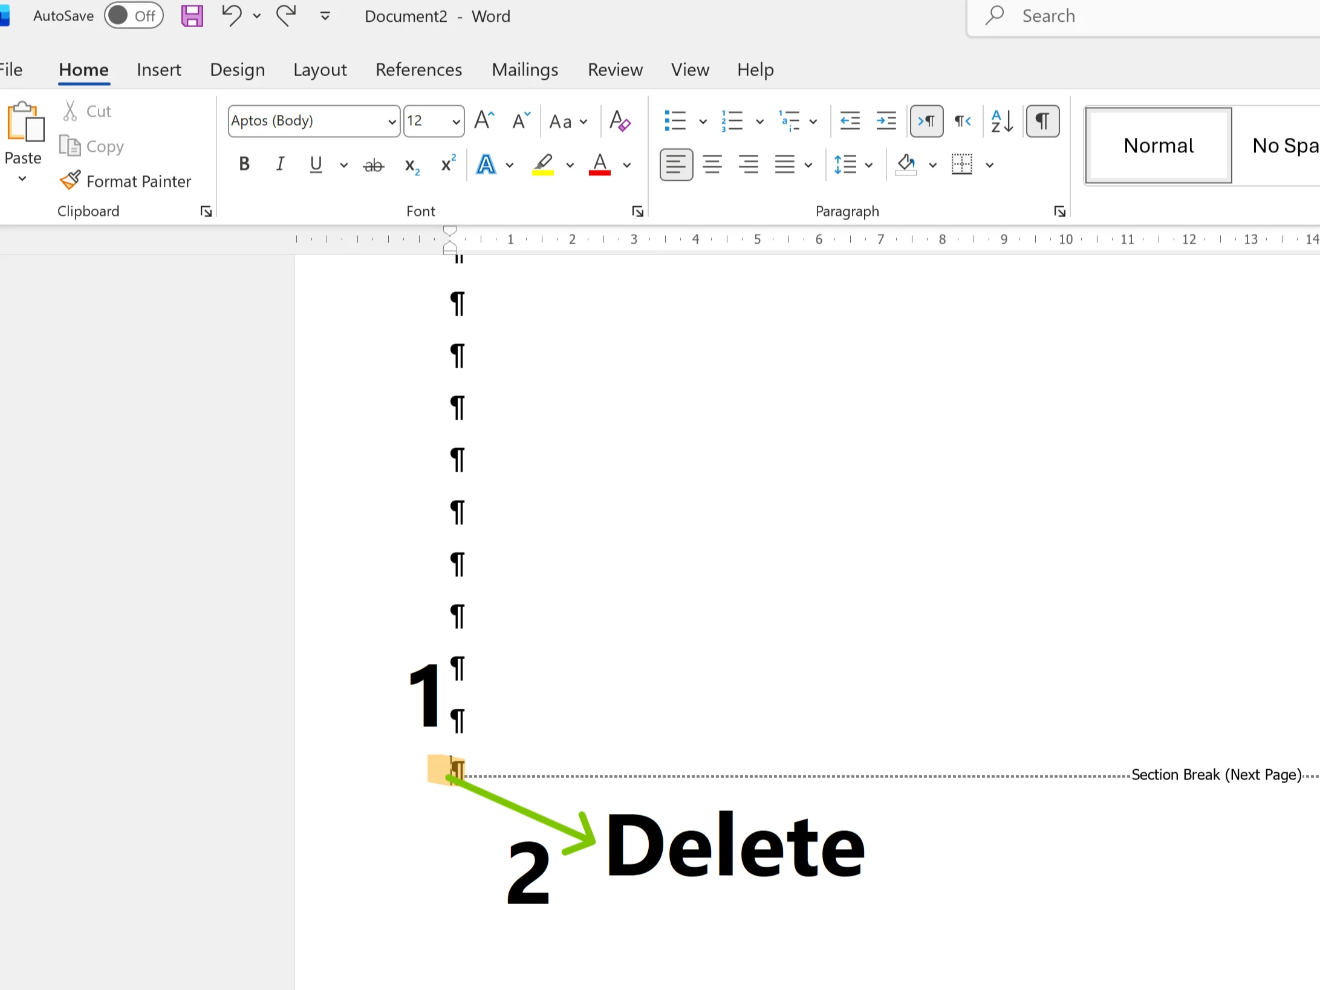The height and width of the screenshot is (990, 1320).
Task: Open the Mailings tab
Action: coord(525,70)
